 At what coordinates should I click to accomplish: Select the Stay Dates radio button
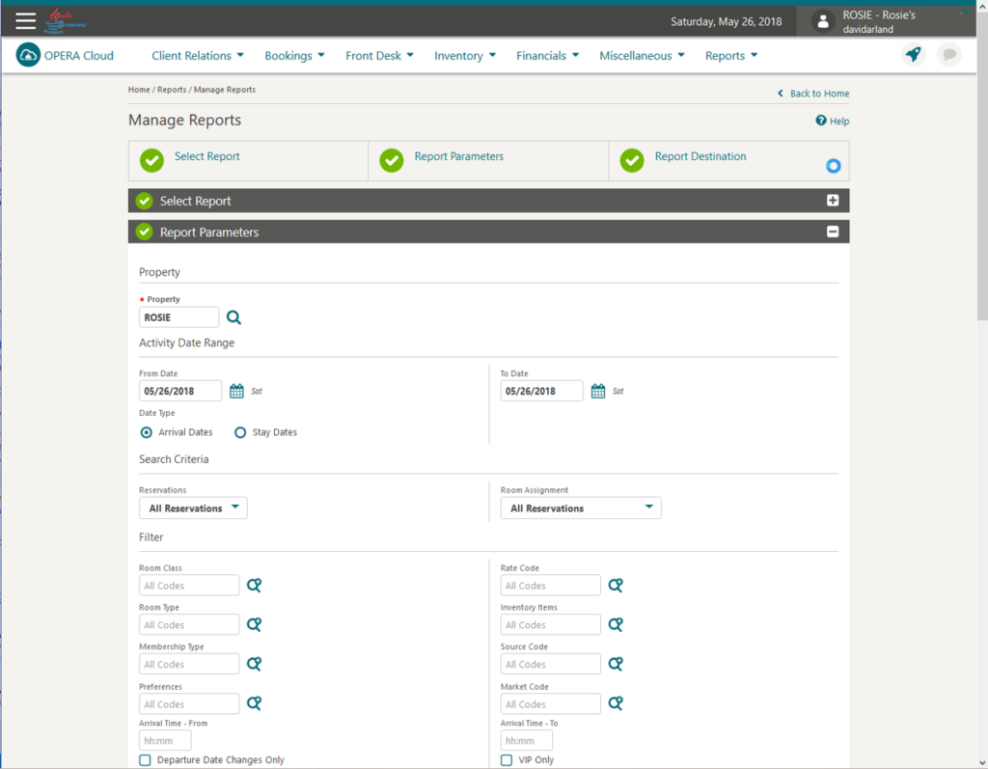point(240,432)
